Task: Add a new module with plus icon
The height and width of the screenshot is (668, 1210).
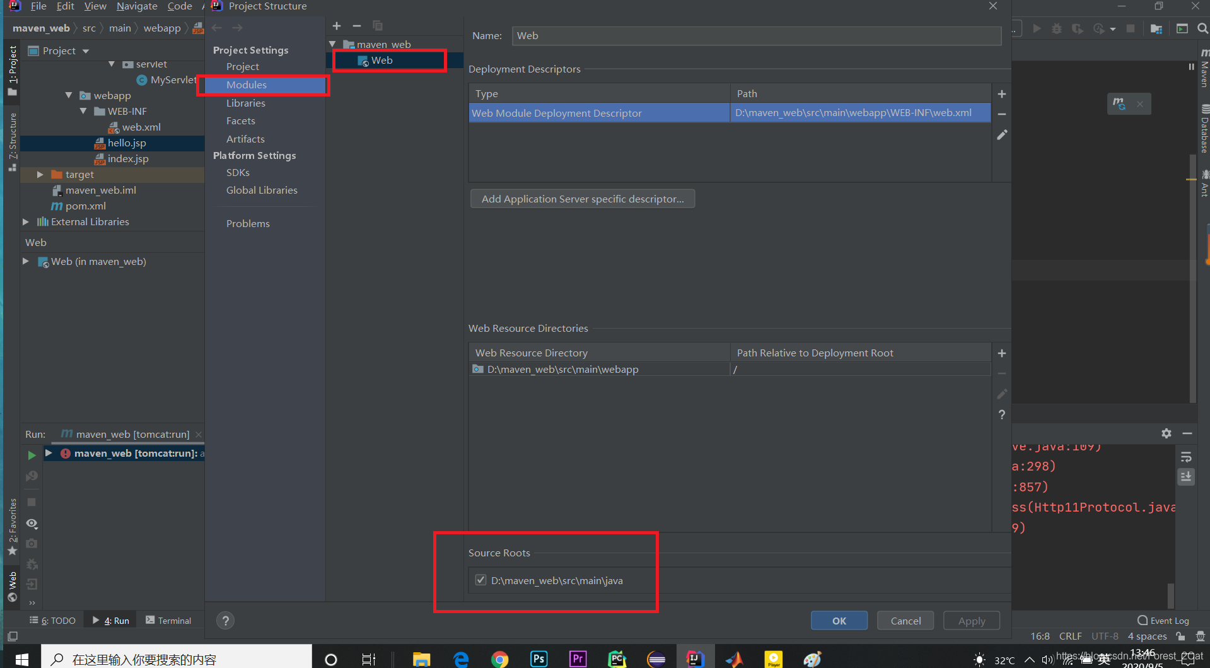Action: (x=337, y=26)
